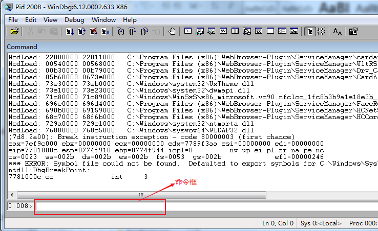Click the Break instruction exception line
378x231 pixels.
click(x=152, y=137)
